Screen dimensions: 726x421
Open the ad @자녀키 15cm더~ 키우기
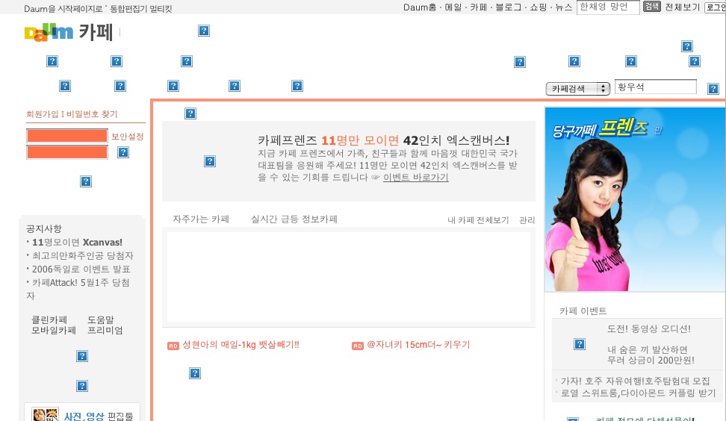tap(418, 345)
